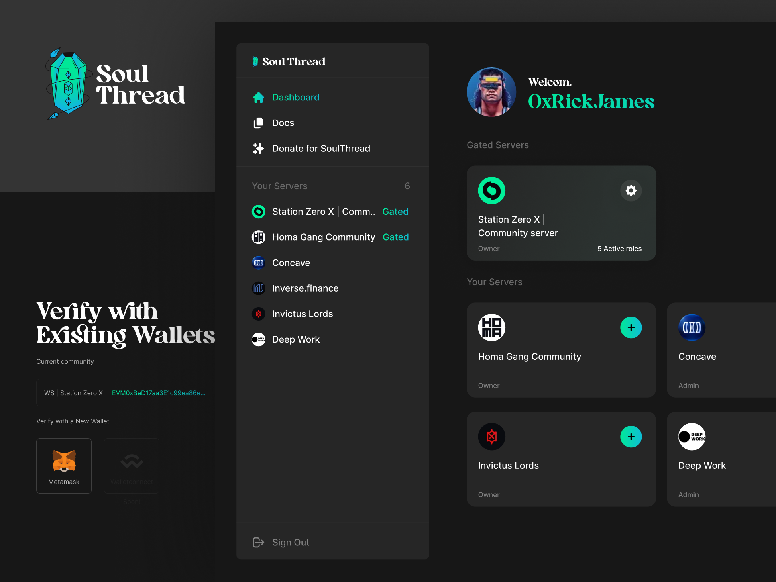This screenshot has height=582, width=776.
Task: Click 'Your Servers' heading in main panel
Action: coord(494,282)
